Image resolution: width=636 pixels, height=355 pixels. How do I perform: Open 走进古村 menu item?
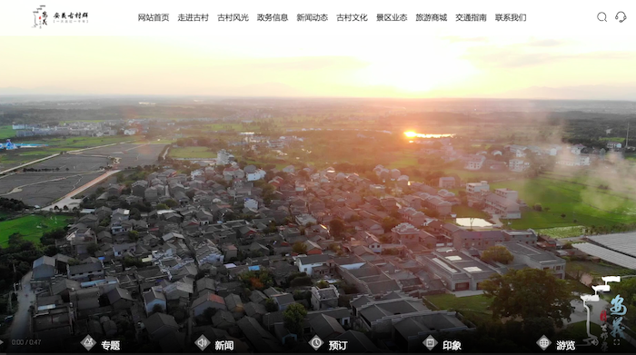pyautogui.click(x=193, y=17)
